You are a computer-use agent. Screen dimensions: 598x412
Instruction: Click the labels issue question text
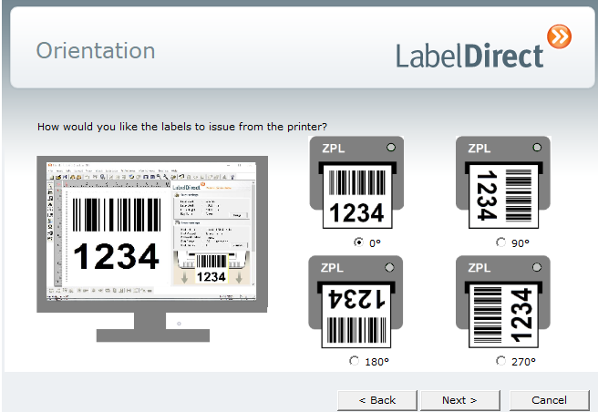[x=182, y=127]
